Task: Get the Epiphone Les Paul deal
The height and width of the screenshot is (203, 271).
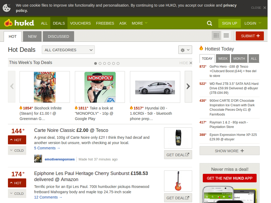Action: point(178,198)
